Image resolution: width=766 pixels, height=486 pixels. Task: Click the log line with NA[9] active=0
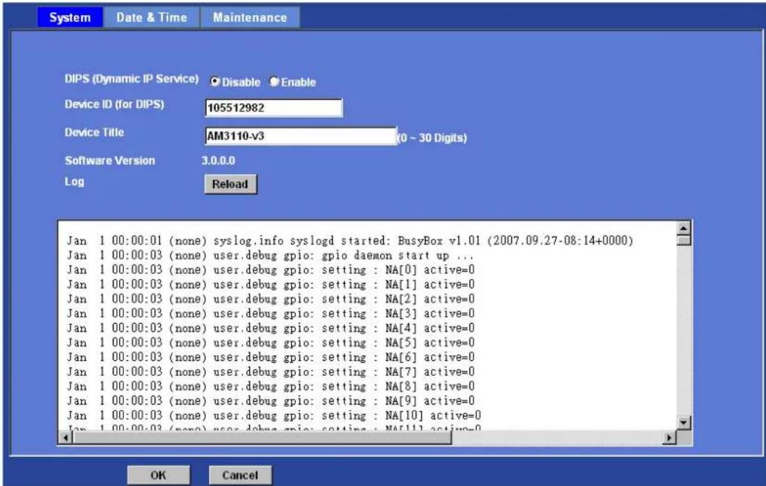pos(271,400)
